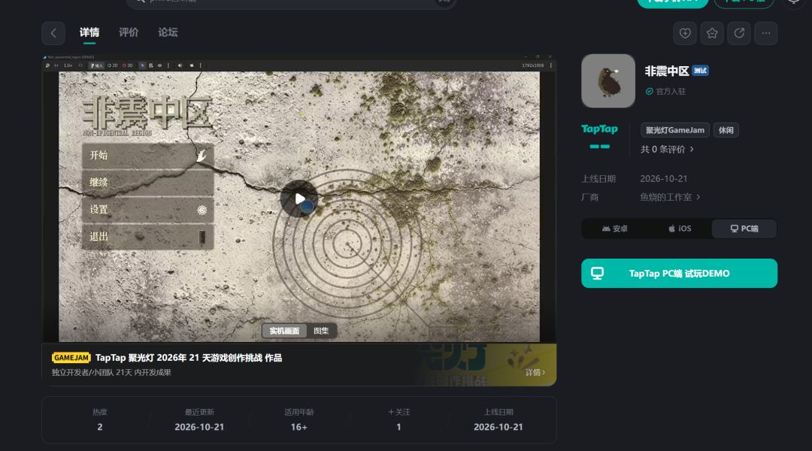Click the 官方入驻 verified checkmark

[649, 92]
